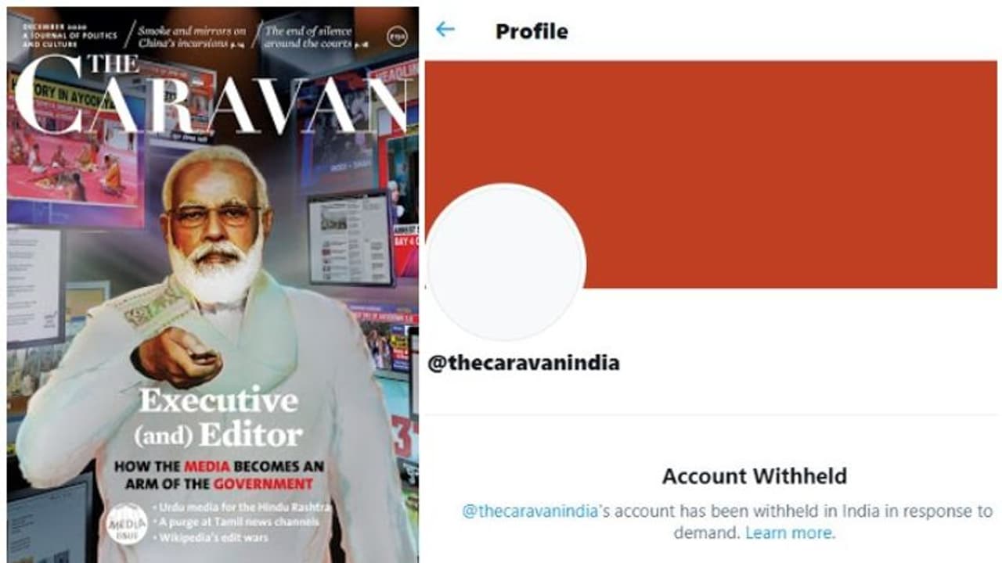This screenshot has width=1002, height=563.
Task: Click 'A journal of politics and culture' tagline
Action: point(69,38)
